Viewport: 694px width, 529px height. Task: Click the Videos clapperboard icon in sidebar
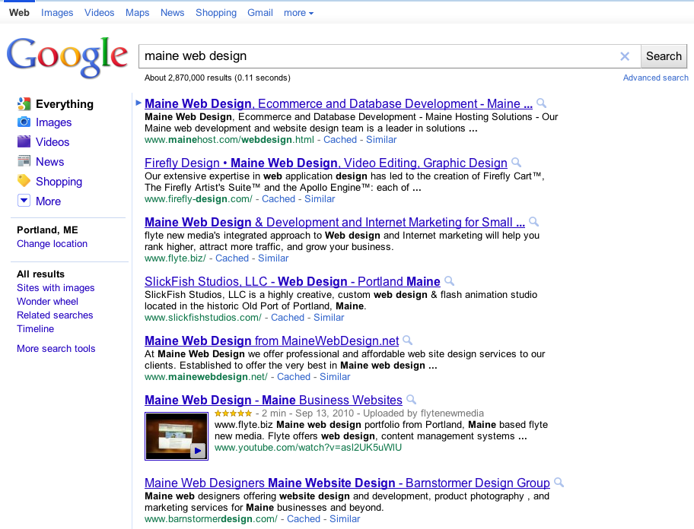click(x=24, y=141)
